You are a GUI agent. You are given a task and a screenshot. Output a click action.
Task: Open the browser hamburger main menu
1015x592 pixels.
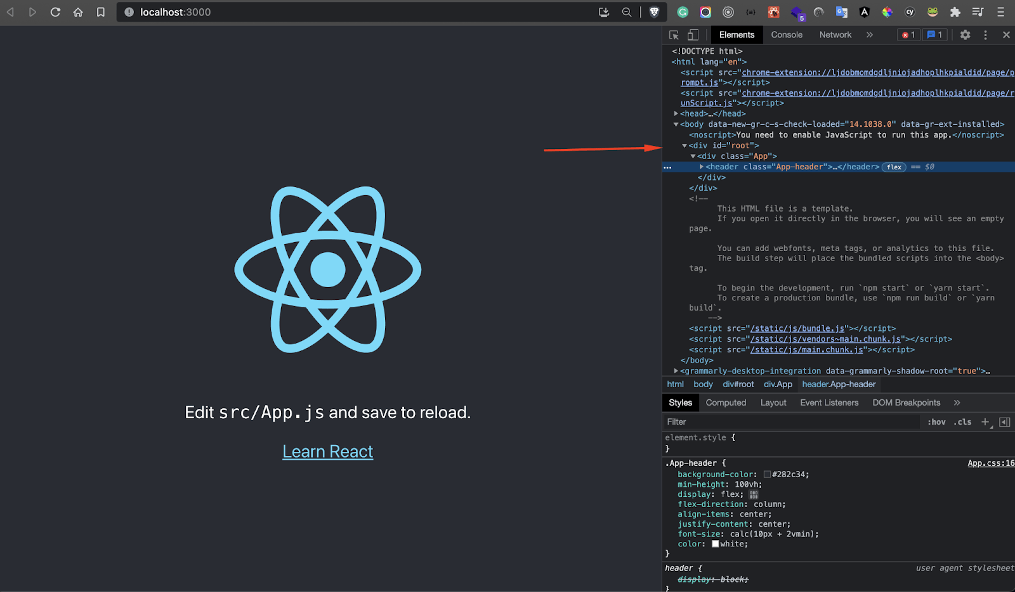click(x=1000, y=12)
